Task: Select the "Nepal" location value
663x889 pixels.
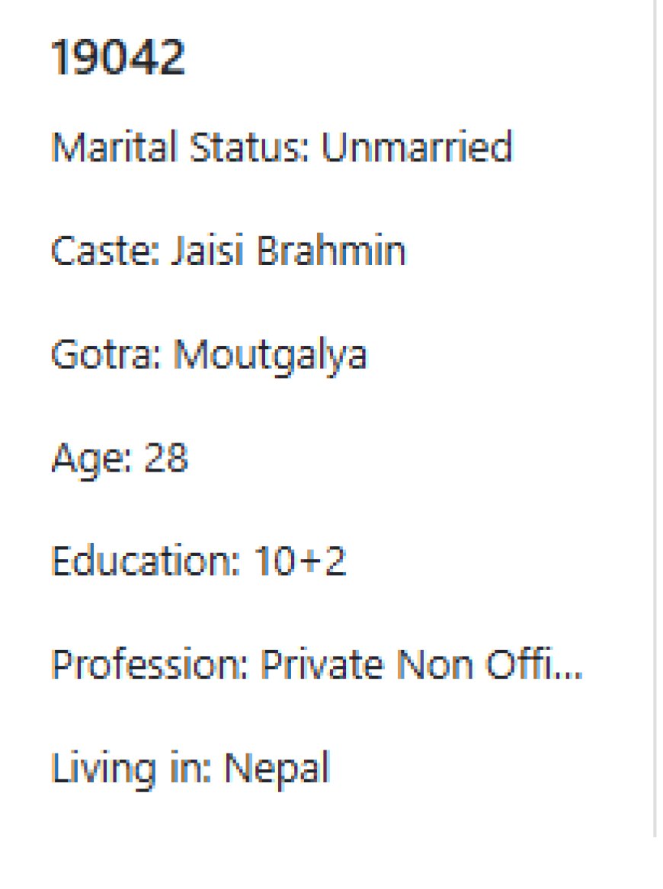Action: (277, 769)
